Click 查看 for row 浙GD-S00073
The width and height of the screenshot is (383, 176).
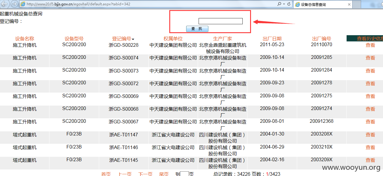(370, 71)
